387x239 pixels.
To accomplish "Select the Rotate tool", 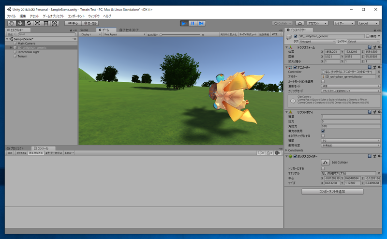I will click(29, 23).
